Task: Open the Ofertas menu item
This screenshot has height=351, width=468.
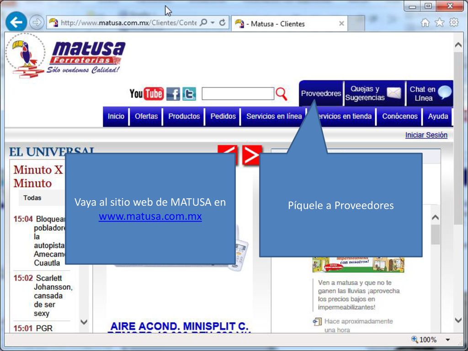Action: click(x=146, y=116)
